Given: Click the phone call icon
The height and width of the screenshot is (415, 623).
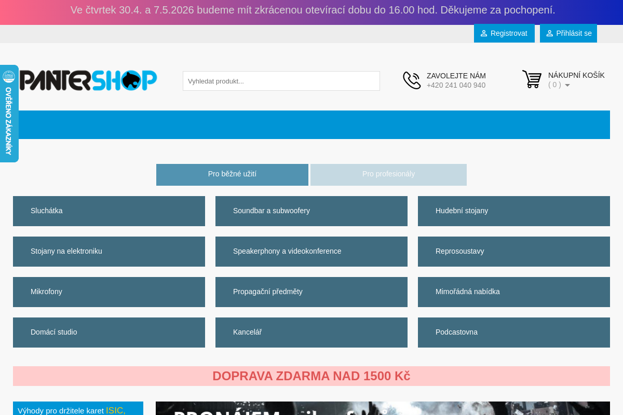Looking at the screenshot, I should (412, 80).
